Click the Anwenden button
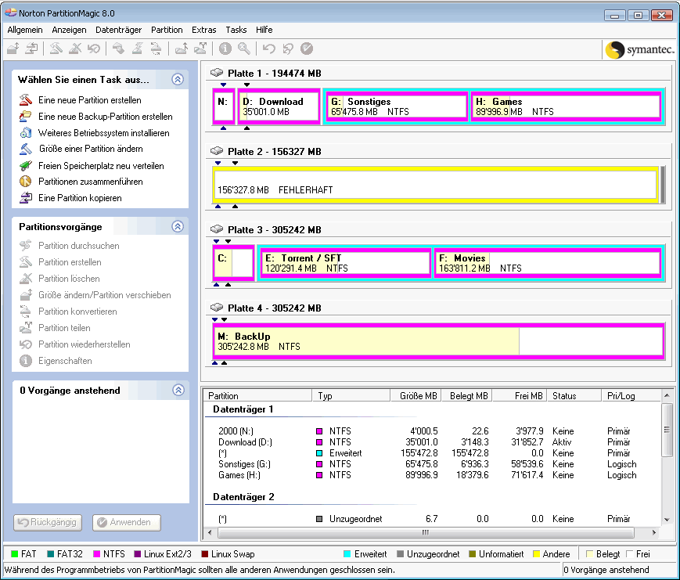This screenshot has height=580, width=680. [127, 522]
